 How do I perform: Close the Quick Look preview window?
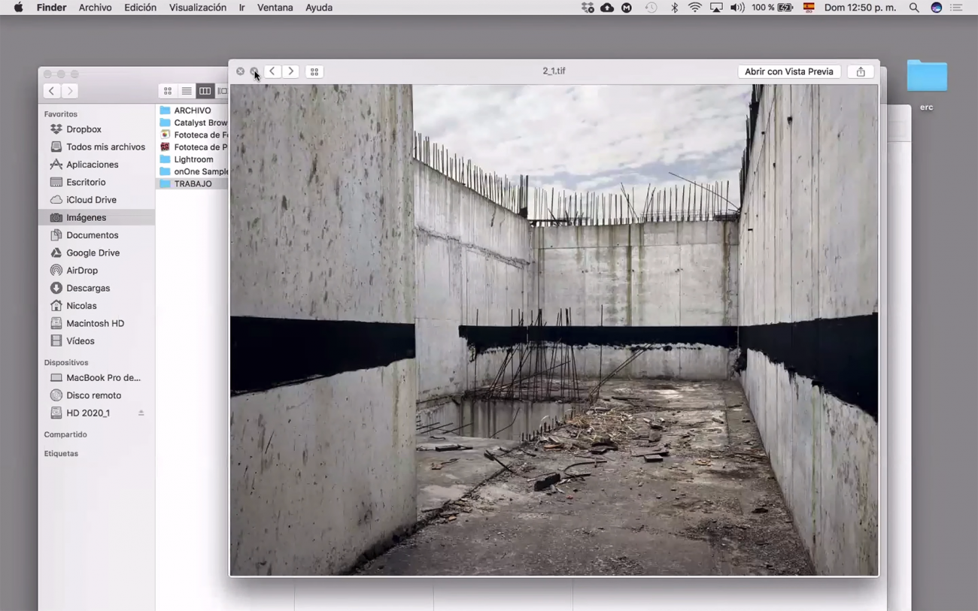coord(240,71)
